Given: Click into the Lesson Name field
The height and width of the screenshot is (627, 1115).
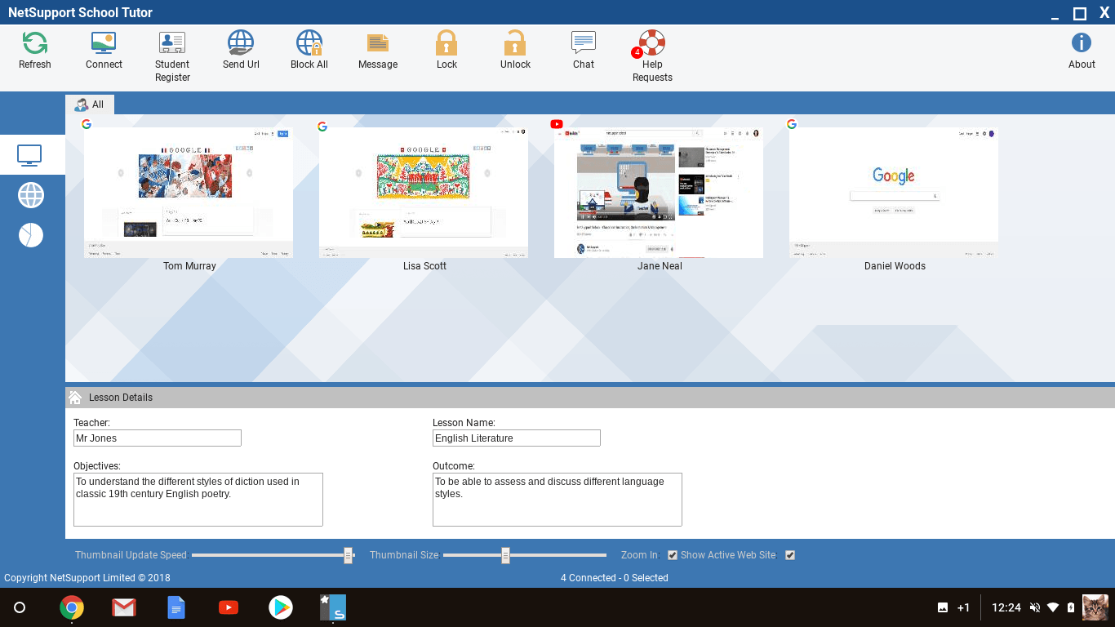Looking at the screenshot, I should pos(516,438).
